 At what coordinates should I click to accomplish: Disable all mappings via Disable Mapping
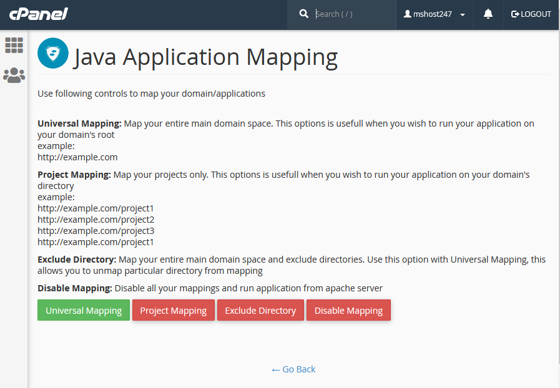[x=348, y=310]
